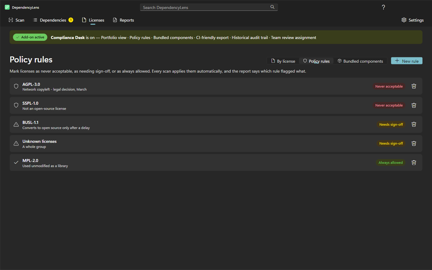Click the Never acceptable tag on SSPL-1.0

389,105
